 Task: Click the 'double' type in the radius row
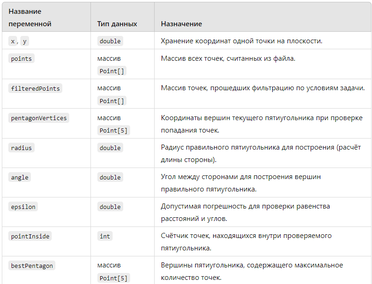[x=110, y=148]
